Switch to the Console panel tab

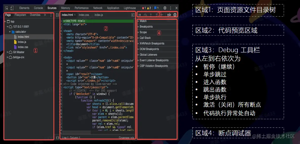(38, 8)
